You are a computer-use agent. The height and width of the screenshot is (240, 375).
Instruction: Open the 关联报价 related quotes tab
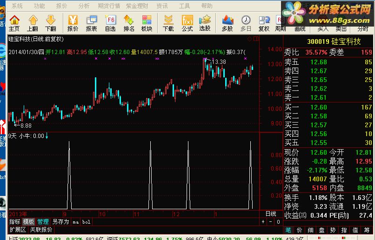(x=41, y=230)
